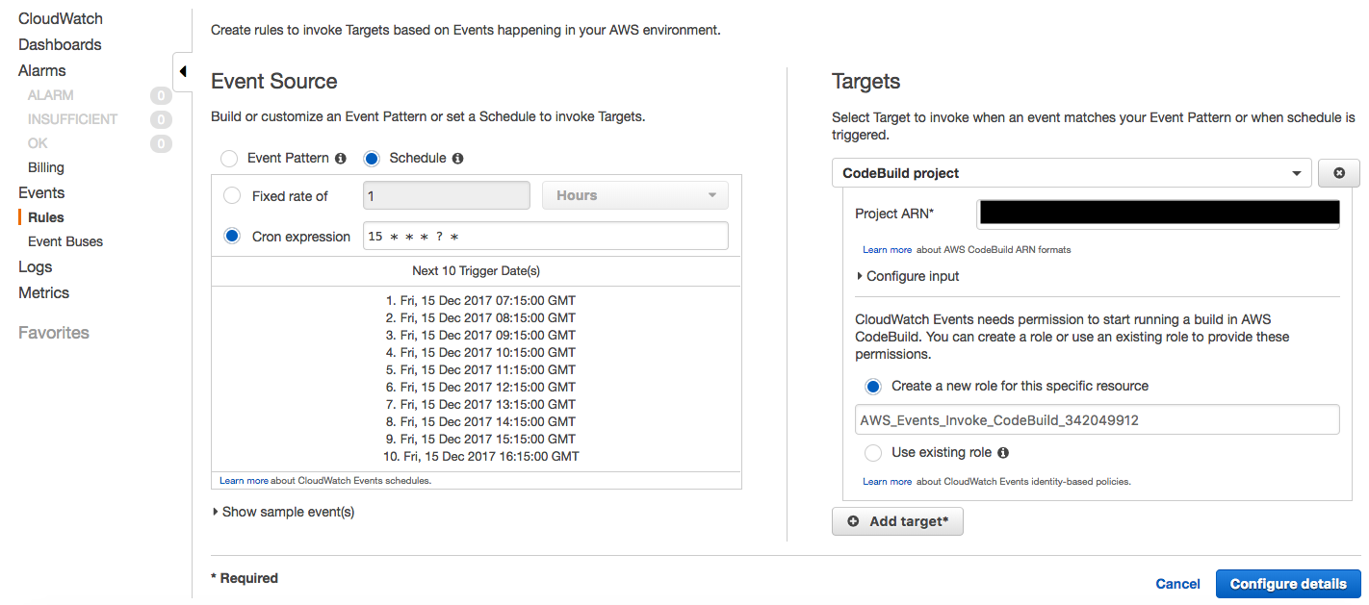Click the cron expression input field
The height and width of the screenshot is (605, 1369).
(x=545, y=236)
